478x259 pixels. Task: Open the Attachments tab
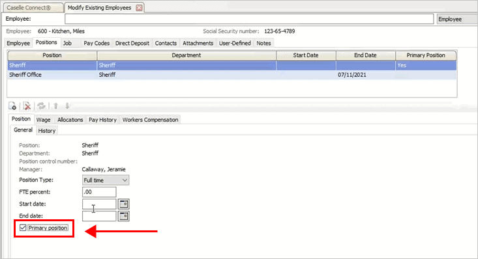click(198, 43)
